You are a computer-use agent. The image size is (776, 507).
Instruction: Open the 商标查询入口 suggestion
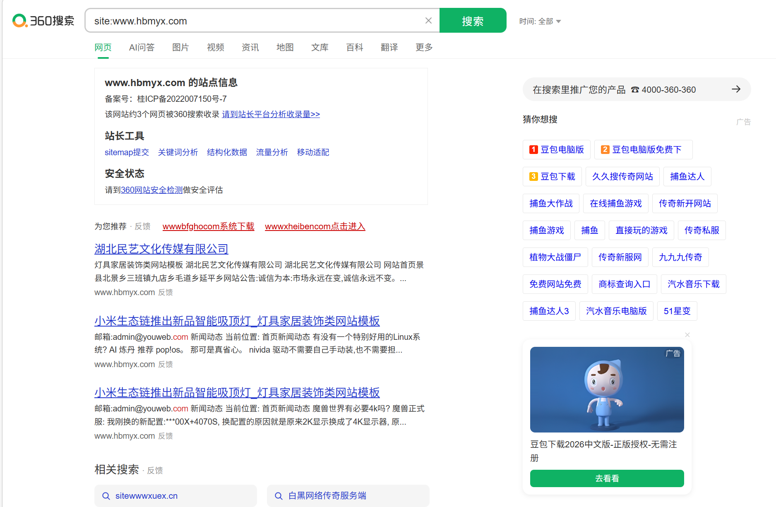[x=624, y=284]
